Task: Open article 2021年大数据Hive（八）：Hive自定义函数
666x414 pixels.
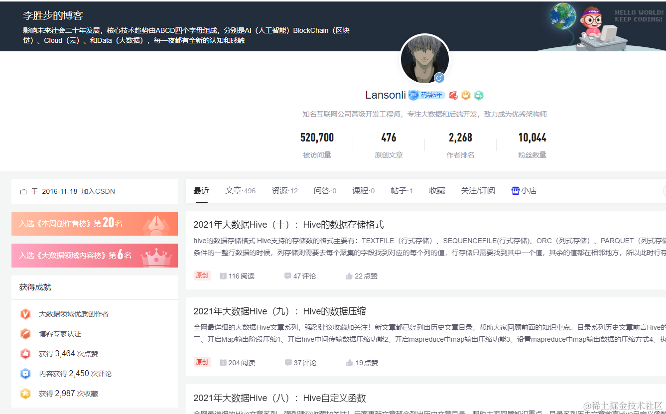Action: [x=279, y=398]
